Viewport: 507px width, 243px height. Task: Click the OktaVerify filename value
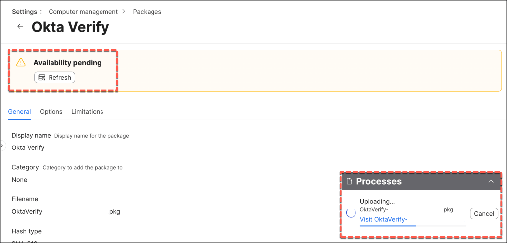(x=27, y=212)
